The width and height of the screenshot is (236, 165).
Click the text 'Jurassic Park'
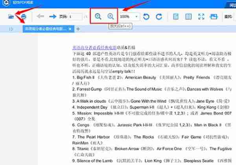pyautogui.click(x=130, y=125)
